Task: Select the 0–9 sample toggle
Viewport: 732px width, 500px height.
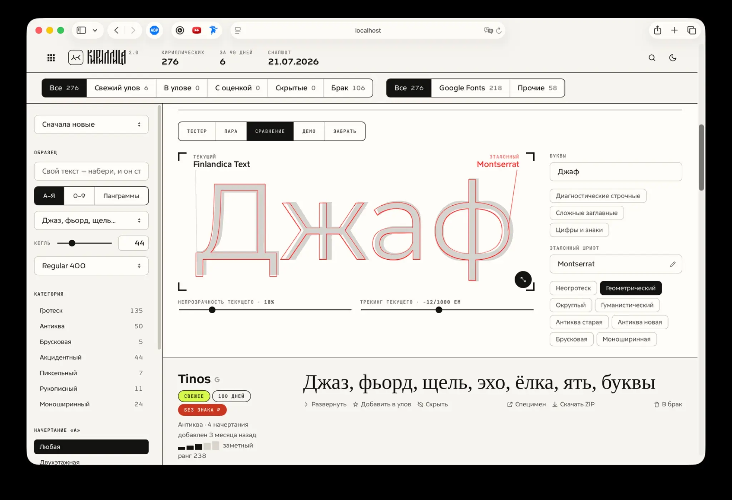Action: (x=79, y=196)
